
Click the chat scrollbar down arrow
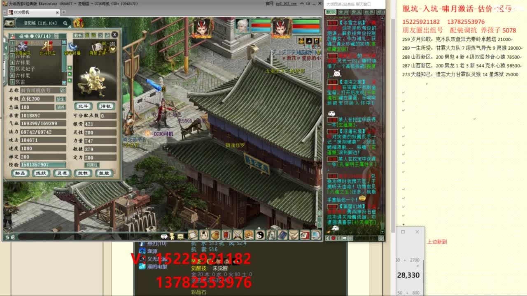tap(382, 232)
